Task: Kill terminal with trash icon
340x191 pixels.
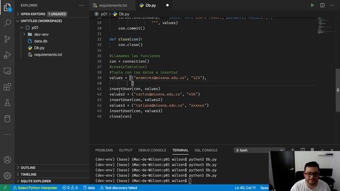Action: point(312,150)
